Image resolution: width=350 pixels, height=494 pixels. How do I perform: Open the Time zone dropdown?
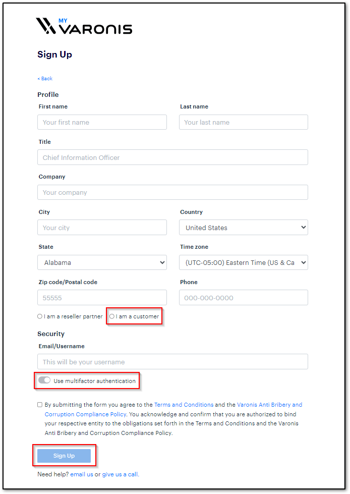pyautogui.click(x=243, y=262)
